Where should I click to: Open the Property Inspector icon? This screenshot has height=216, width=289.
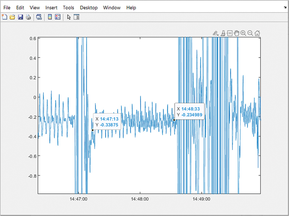click(x=76, y=17)
